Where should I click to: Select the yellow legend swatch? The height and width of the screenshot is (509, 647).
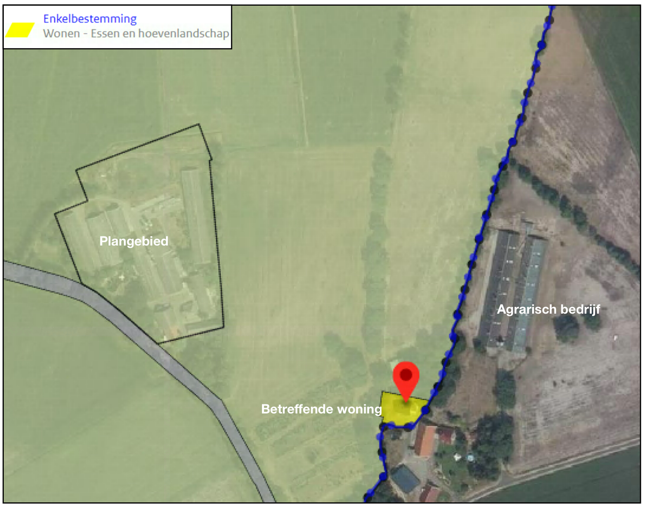(x=20, y=30)
